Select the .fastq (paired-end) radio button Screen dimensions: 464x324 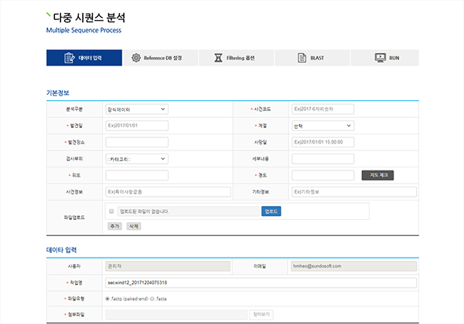pos(107,299)
